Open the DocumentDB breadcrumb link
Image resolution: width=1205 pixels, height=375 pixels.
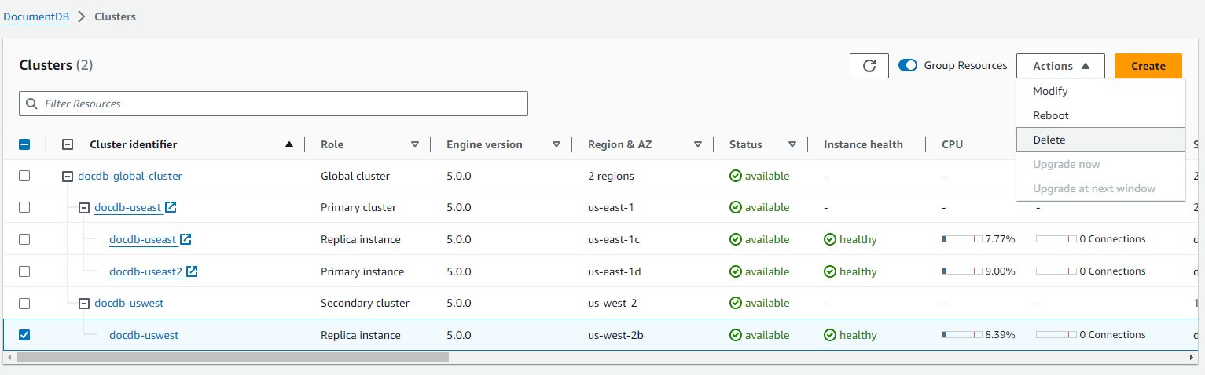pos(36,16)
